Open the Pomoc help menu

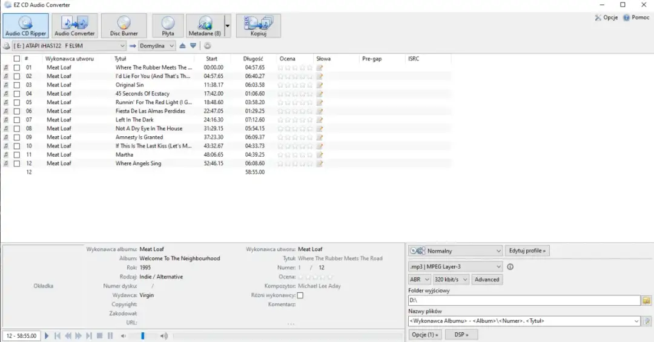coord(636,18)
